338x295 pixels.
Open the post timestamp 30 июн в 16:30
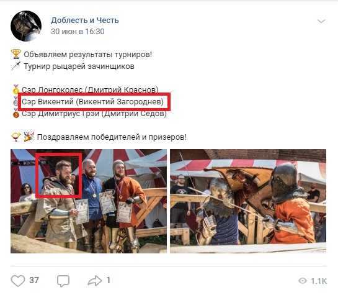coord(78,32)
